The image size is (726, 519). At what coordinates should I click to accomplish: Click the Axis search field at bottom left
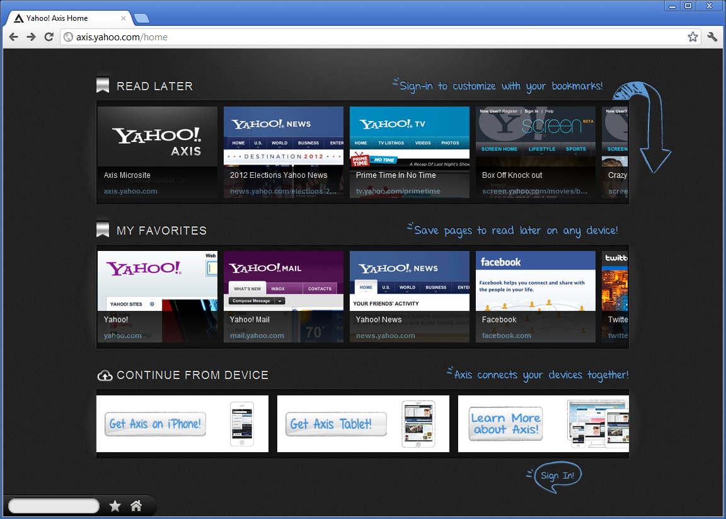54,506
